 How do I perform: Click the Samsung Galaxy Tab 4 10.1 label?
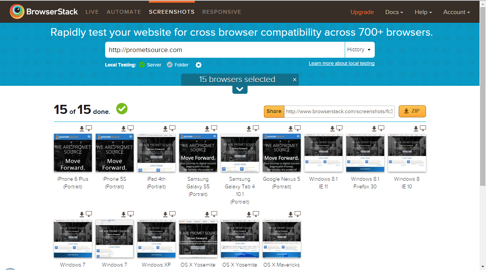pyautogui.click(x=240, y=190)
